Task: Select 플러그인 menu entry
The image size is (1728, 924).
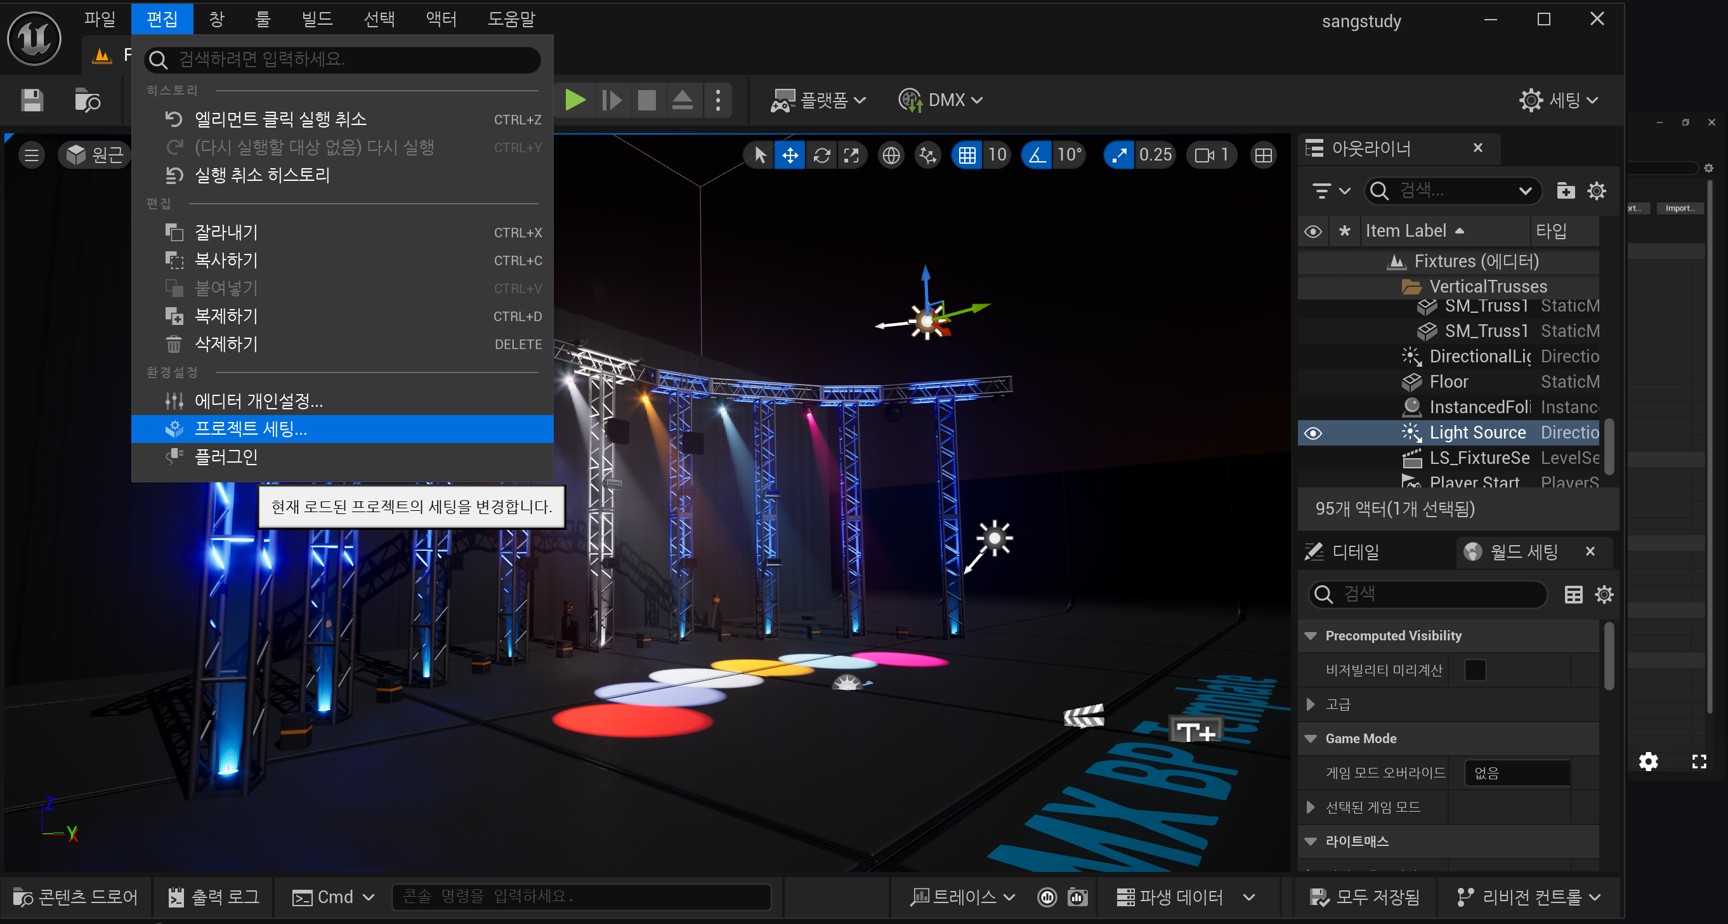Action: point(342,457)
